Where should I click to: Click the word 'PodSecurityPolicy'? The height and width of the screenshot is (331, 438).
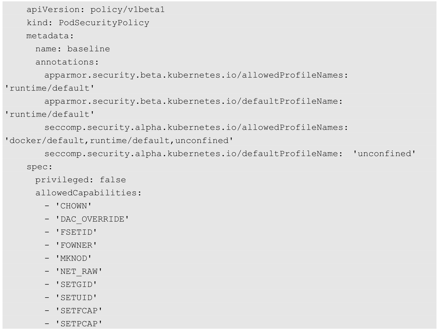point(104,23)
